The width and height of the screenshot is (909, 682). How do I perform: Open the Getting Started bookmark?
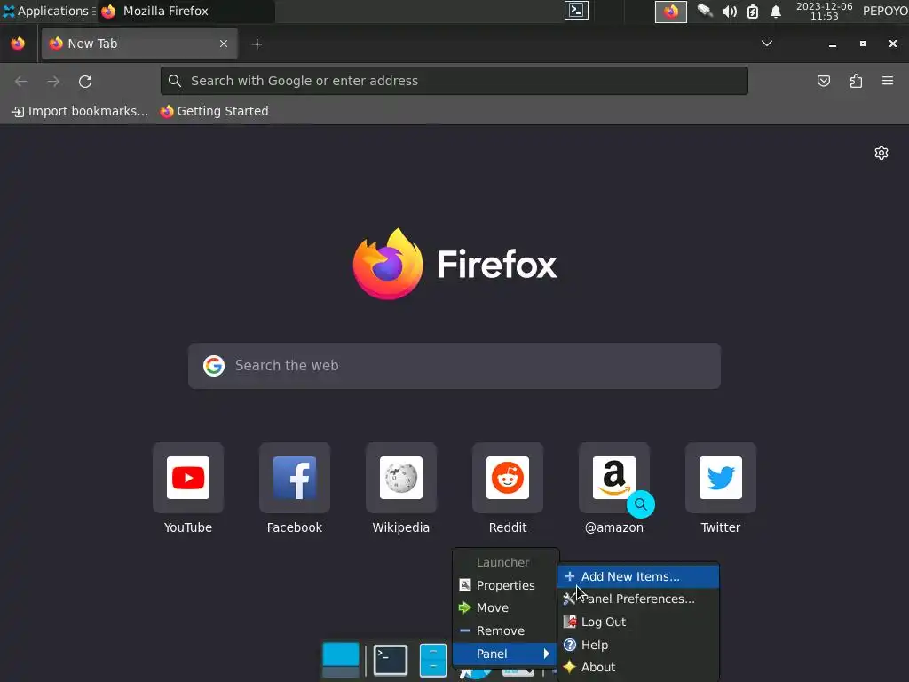215,111
